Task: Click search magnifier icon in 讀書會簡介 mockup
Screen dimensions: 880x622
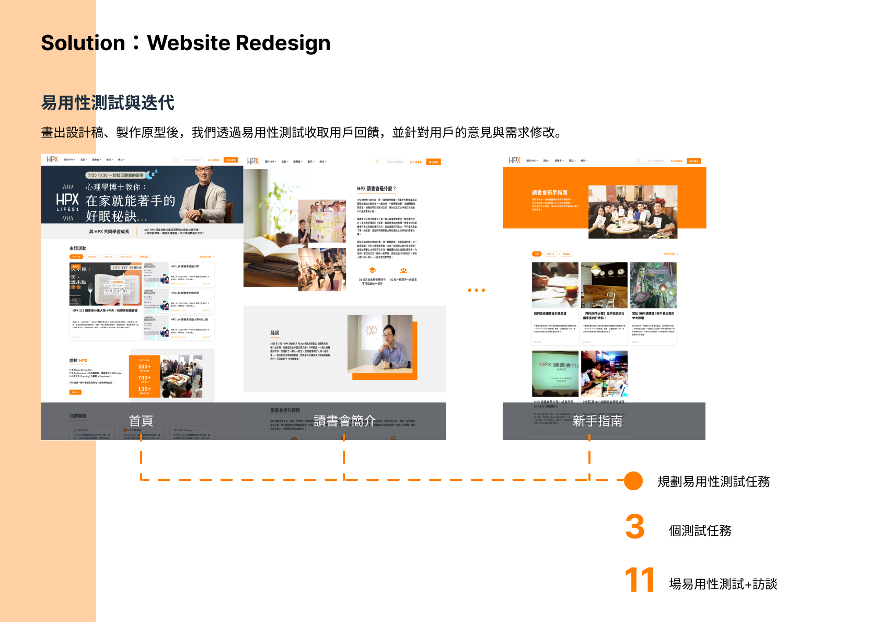Action: (377, 162)
